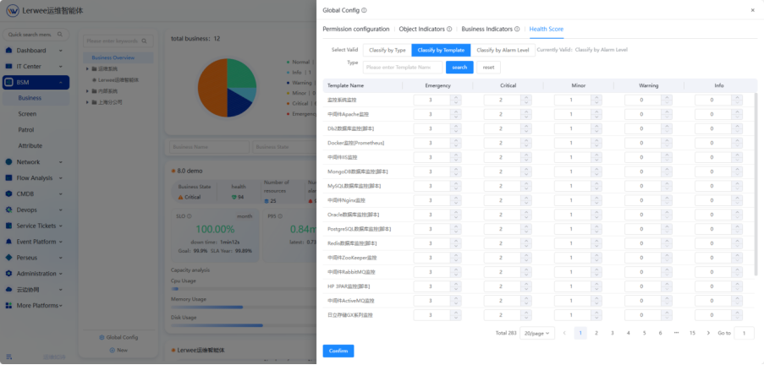Image resolution: width=764 pixels, height=365 pixels.
Task: Go to next page using the right arrow
Action: point(706,333)
